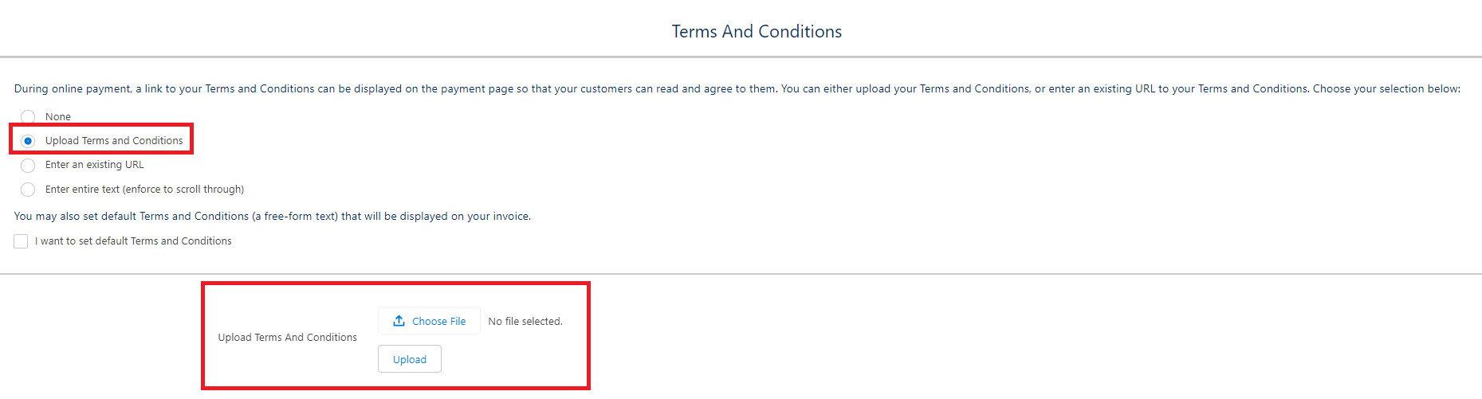
Task: Click the word 'Upload' inside the Upload button
Action: coord(410,360)
